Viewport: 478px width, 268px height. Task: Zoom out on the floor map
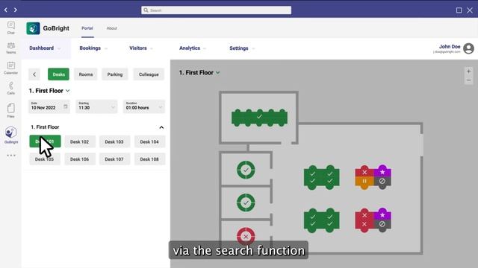coord(468,80)
